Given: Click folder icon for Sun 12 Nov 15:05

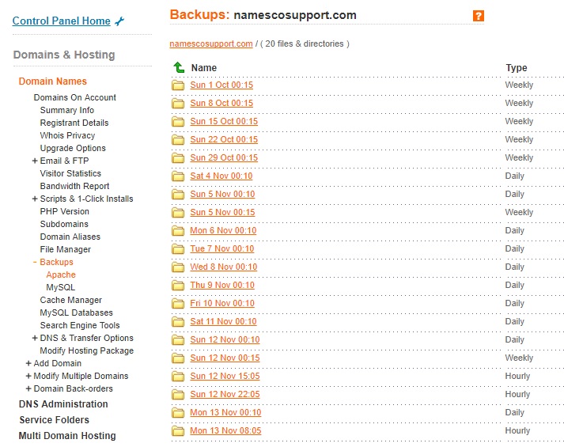Looking at the screenshot, I should pos(178,377).
